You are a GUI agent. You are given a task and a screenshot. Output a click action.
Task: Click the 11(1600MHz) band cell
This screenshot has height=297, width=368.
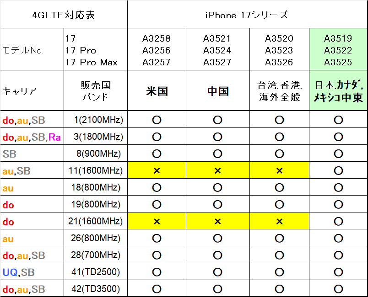click(96, 170)
